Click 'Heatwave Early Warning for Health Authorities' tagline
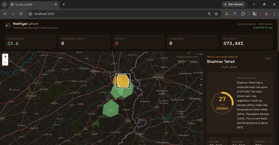Screen dimensions: 279x145 tap(35, 28)
